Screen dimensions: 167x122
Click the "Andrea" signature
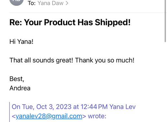[20, 88]
